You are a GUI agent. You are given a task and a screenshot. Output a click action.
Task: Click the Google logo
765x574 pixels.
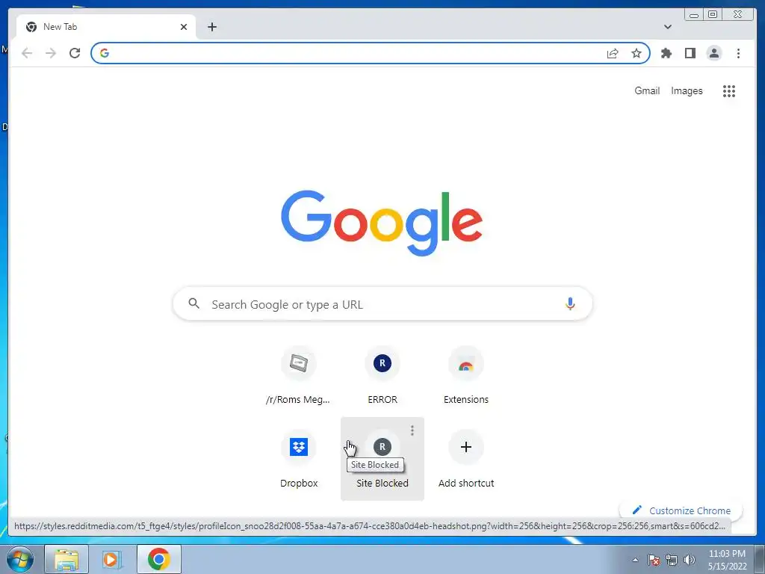coord(382,223)
